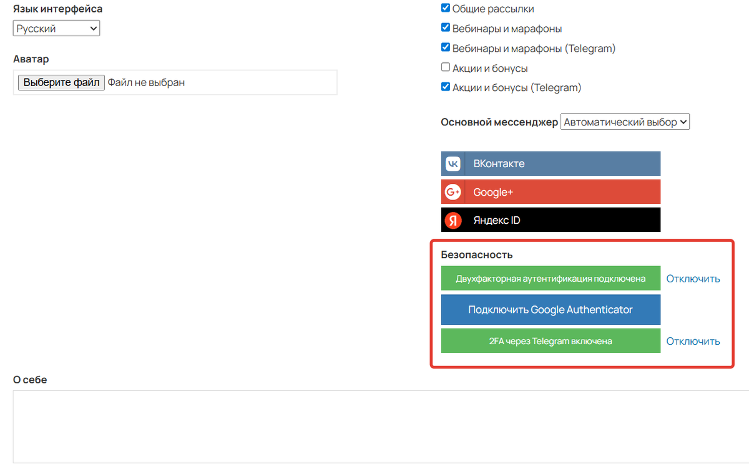The height and width of the screenshot is (475, 749).
Task: Uncheck Акции и бонусы (Telegram) option
Action: [x=446, y=87]
